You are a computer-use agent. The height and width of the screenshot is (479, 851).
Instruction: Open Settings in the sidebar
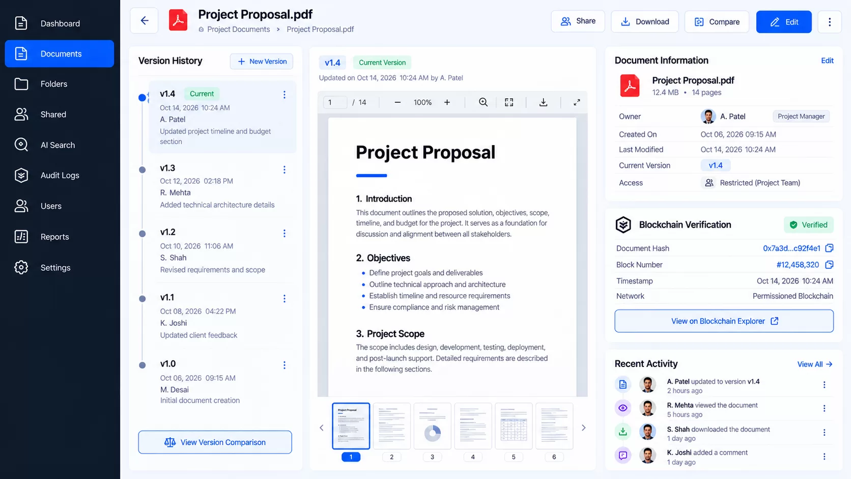point(60,267)
